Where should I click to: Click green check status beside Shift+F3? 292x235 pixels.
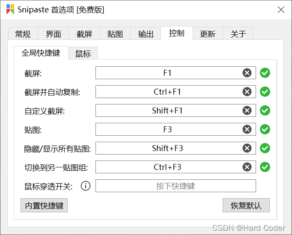click(x=265, y=148)
